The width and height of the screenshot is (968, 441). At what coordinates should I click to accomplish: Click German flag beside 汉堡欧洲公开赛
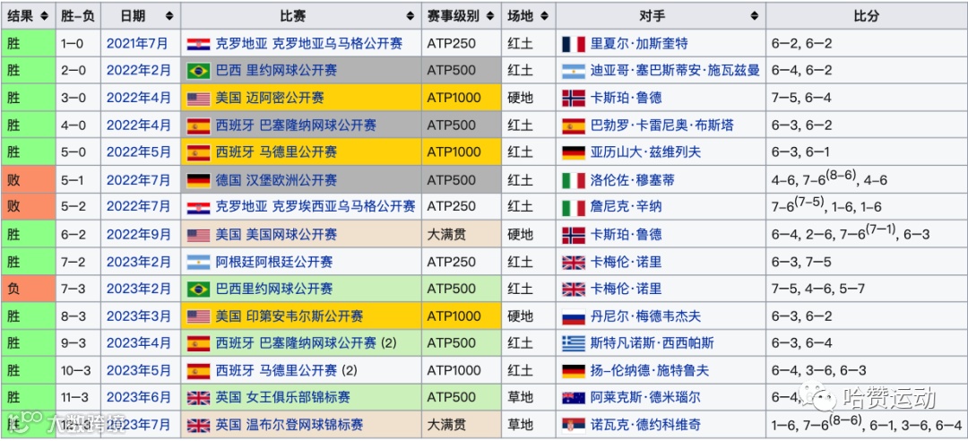199,180
